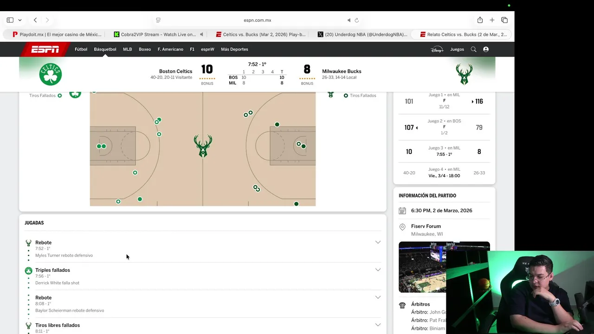The height and width of the screenshot is (334, 594).
Task: Open the Boston Celtics team name link
Action: click(x=175, y=71)
